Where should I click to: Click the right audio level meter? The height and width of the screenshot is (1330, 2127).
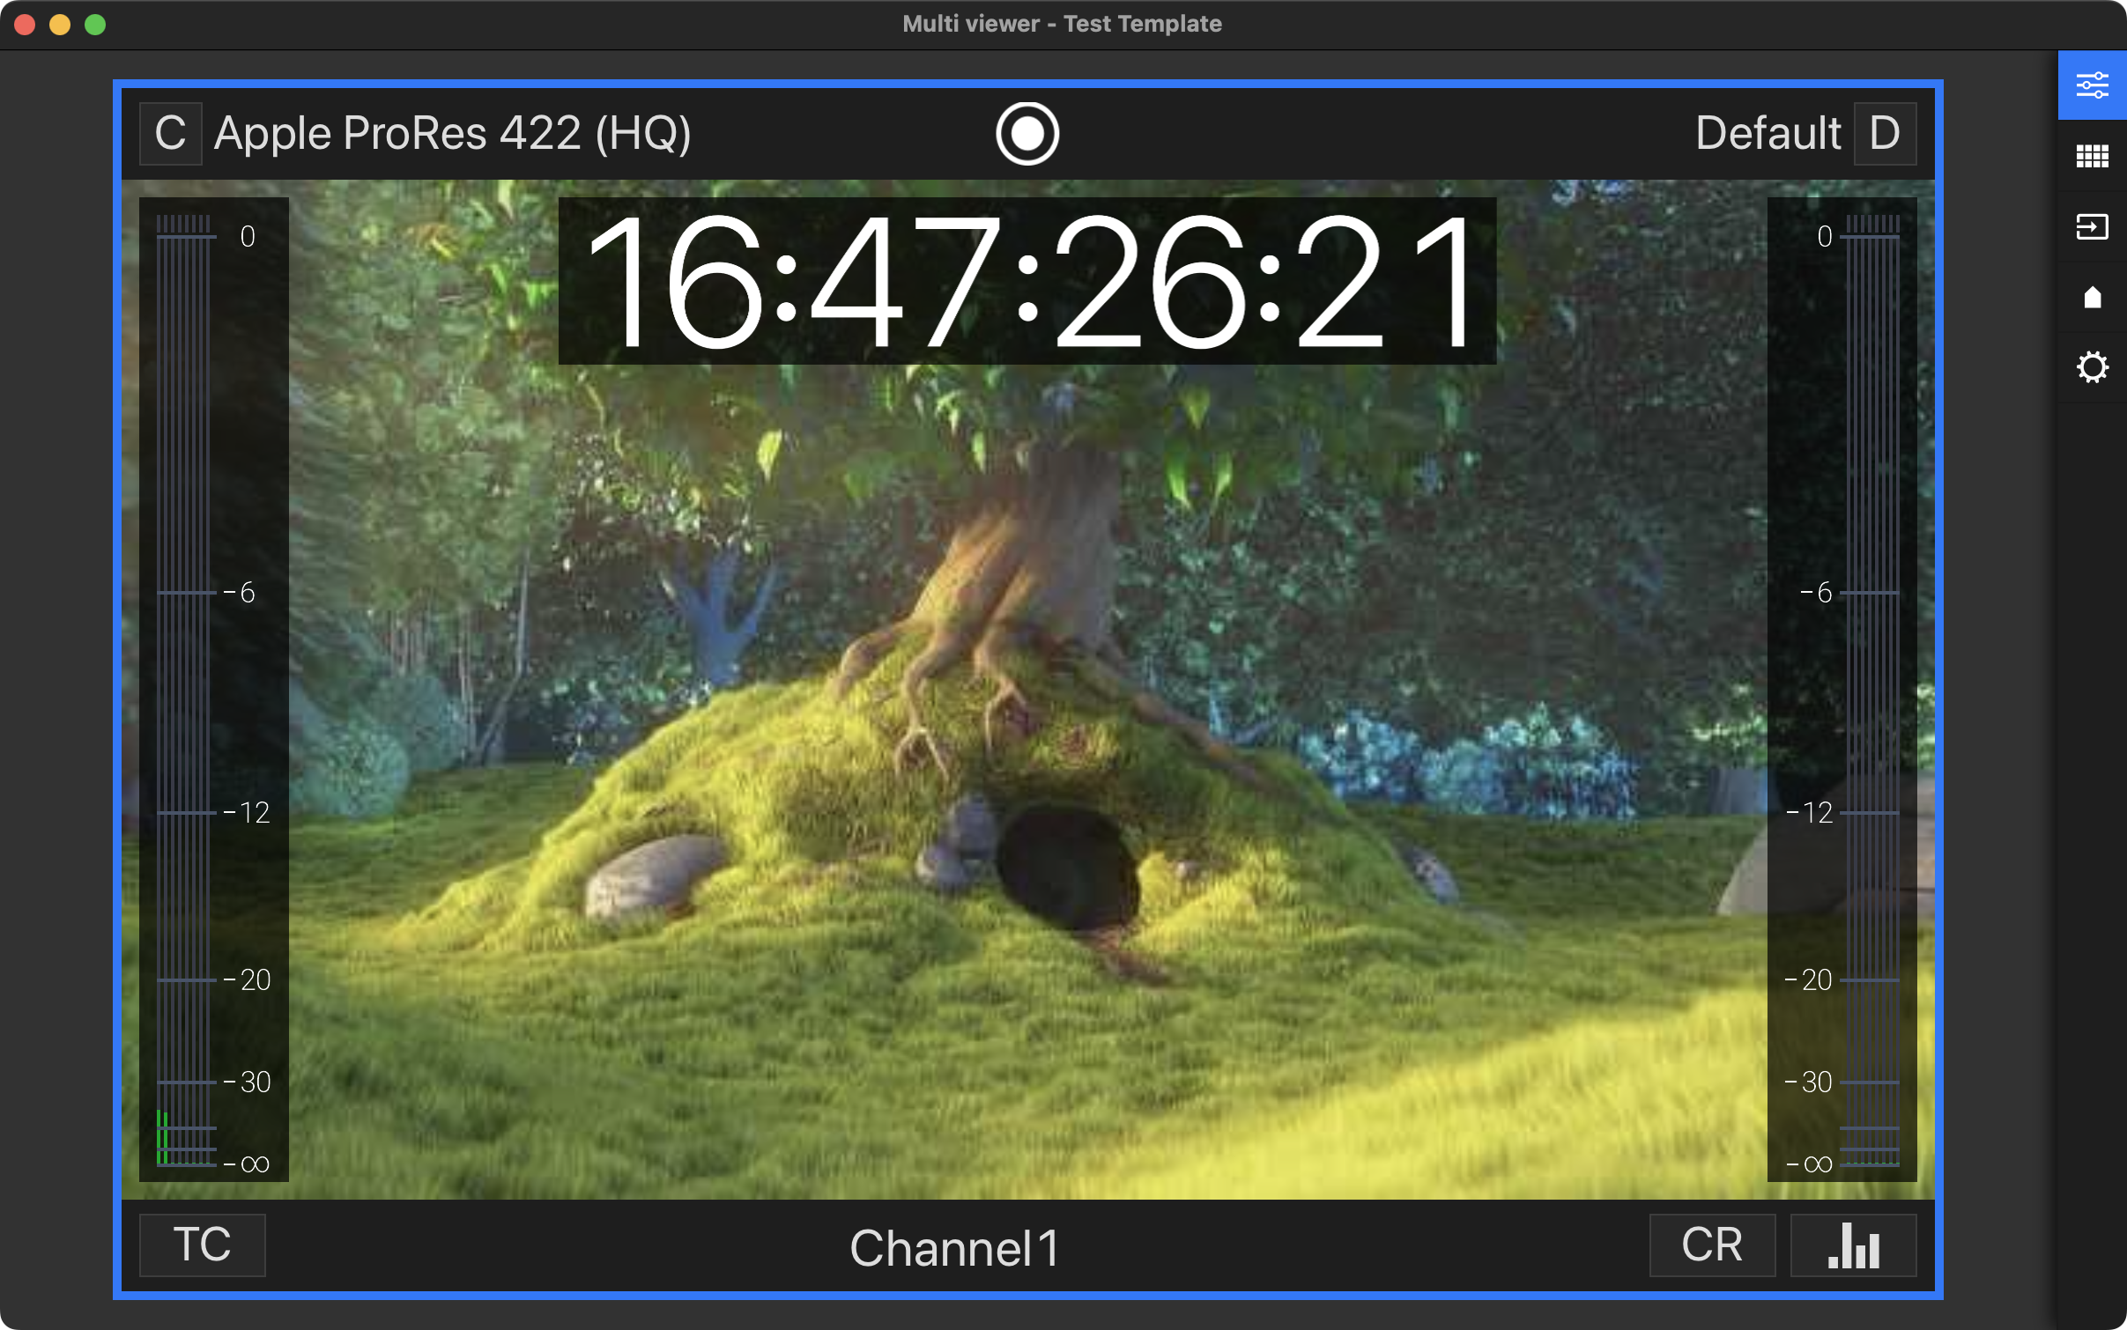[x=1842, y=689]
